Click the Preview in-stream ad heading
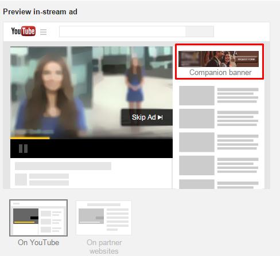The image size is (280, 256). click(x=40, y=11)
